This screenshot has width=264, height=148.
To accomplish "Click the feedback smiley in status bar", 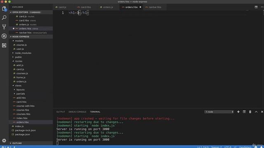I will point(256,147).
